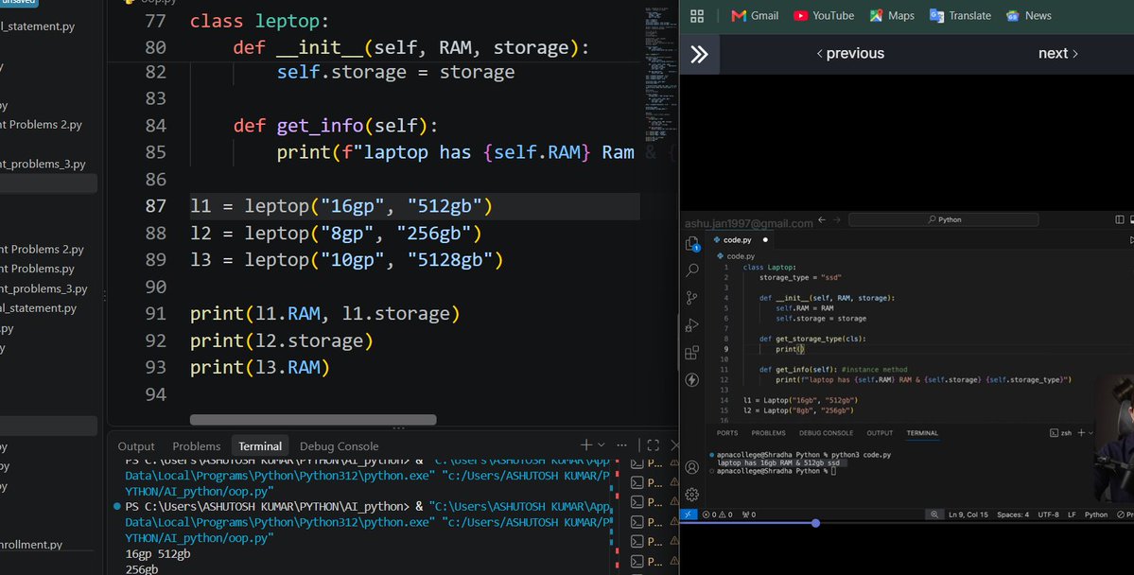Image resolution: width=1134 pixels, height=575 pixels.
Task: Open the Translate bookmark
Action: click(960, 16)
